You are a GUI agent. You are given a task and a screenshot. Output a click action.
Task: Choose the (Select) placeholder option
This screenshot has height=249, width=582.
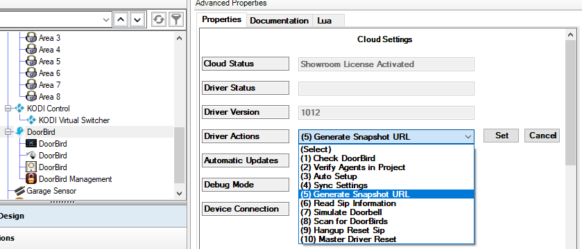tap(386, 149)
